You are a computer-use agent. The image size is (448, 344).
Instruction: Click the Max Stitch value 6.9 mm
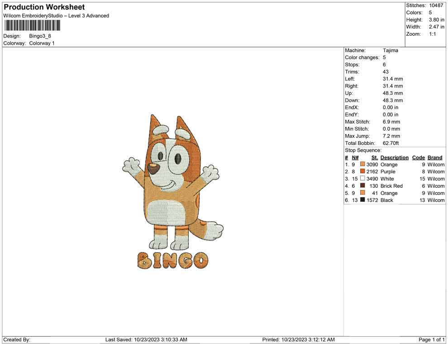pos(391,122)
